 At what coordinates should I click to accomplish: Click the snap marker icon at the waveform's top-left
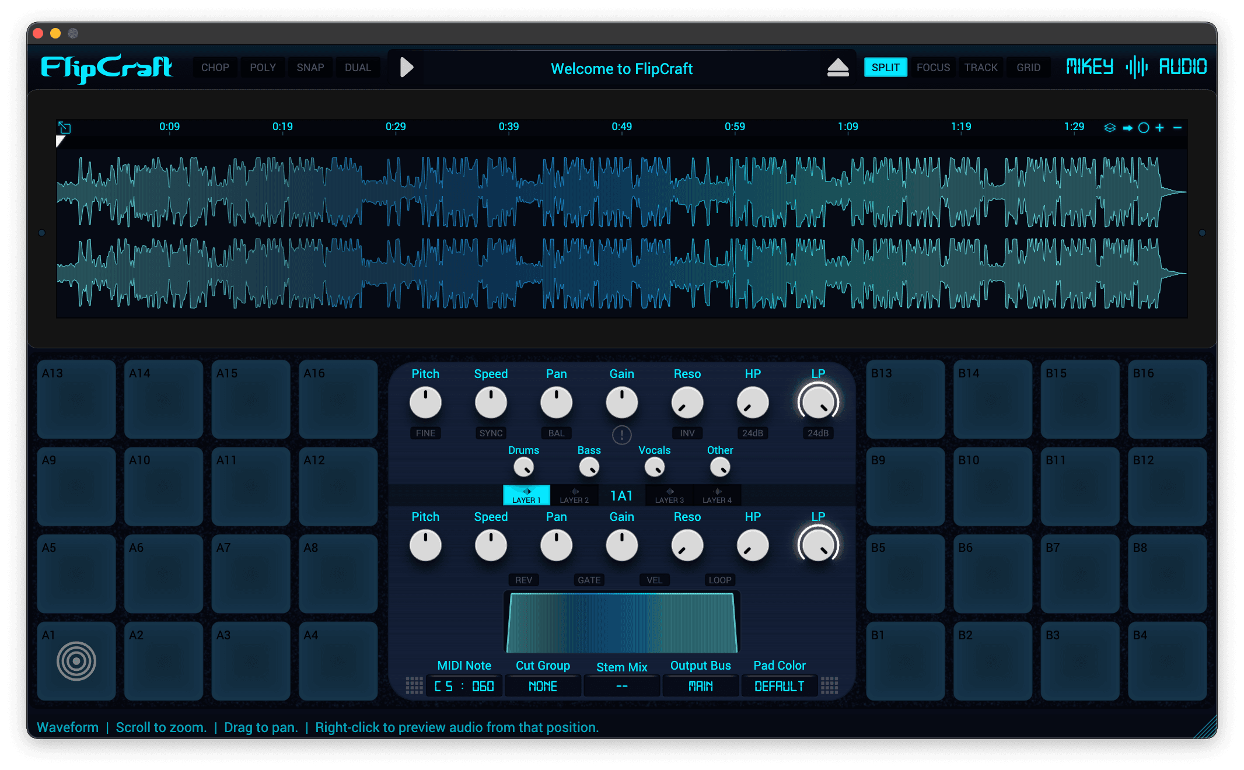point(64,128)
